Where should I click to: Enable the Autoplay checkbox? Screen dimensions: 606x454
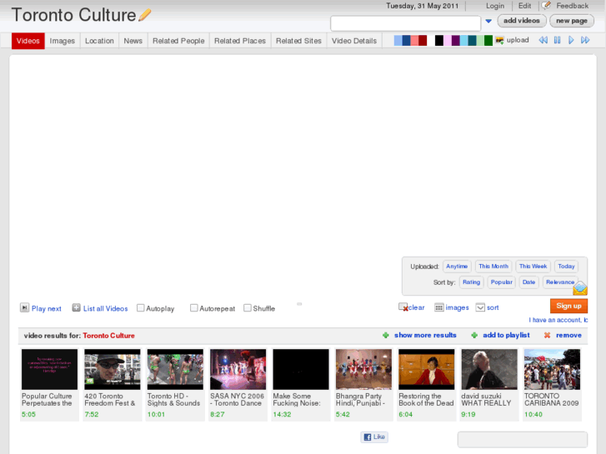coord(141,308)
